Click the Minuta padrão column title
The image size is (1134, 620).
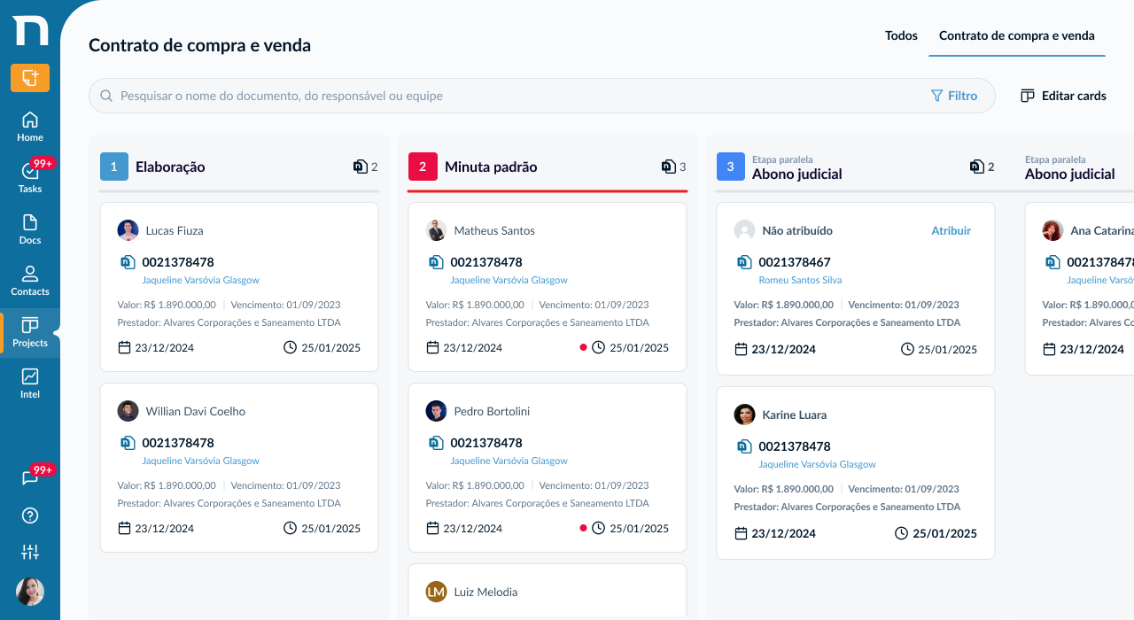click(491, 167)
